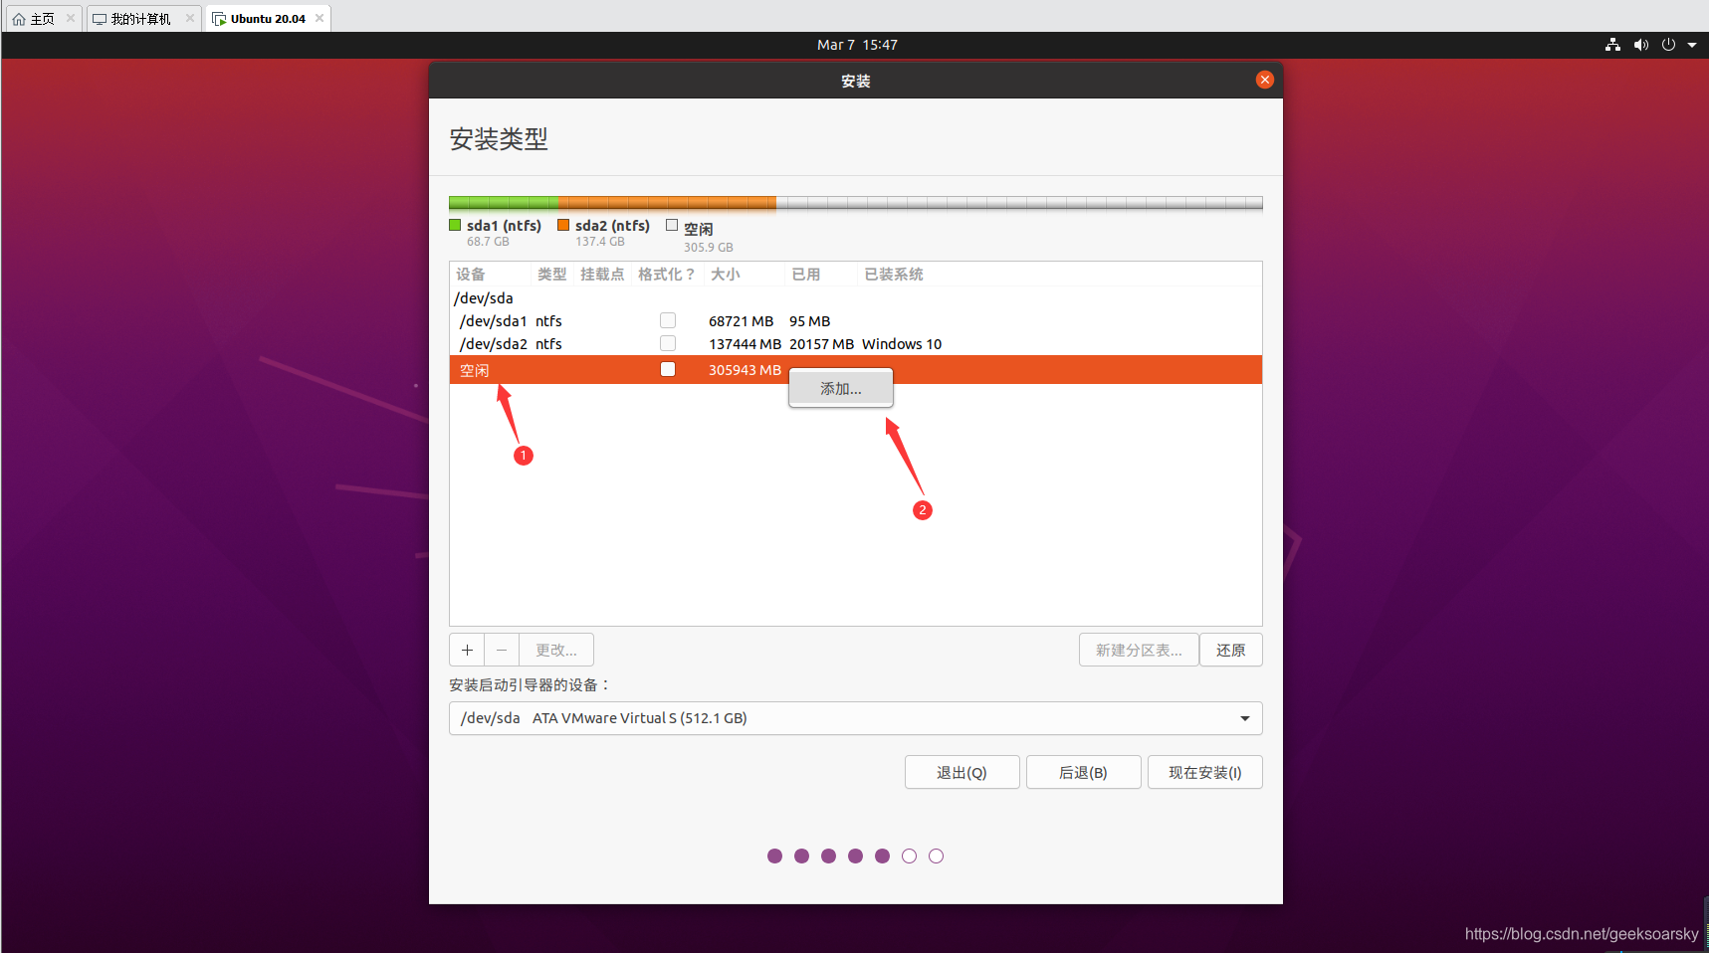The image size is (1709, 953).
Task: Close the 我的计算机 tab
Action: click(x=190, y=18)
